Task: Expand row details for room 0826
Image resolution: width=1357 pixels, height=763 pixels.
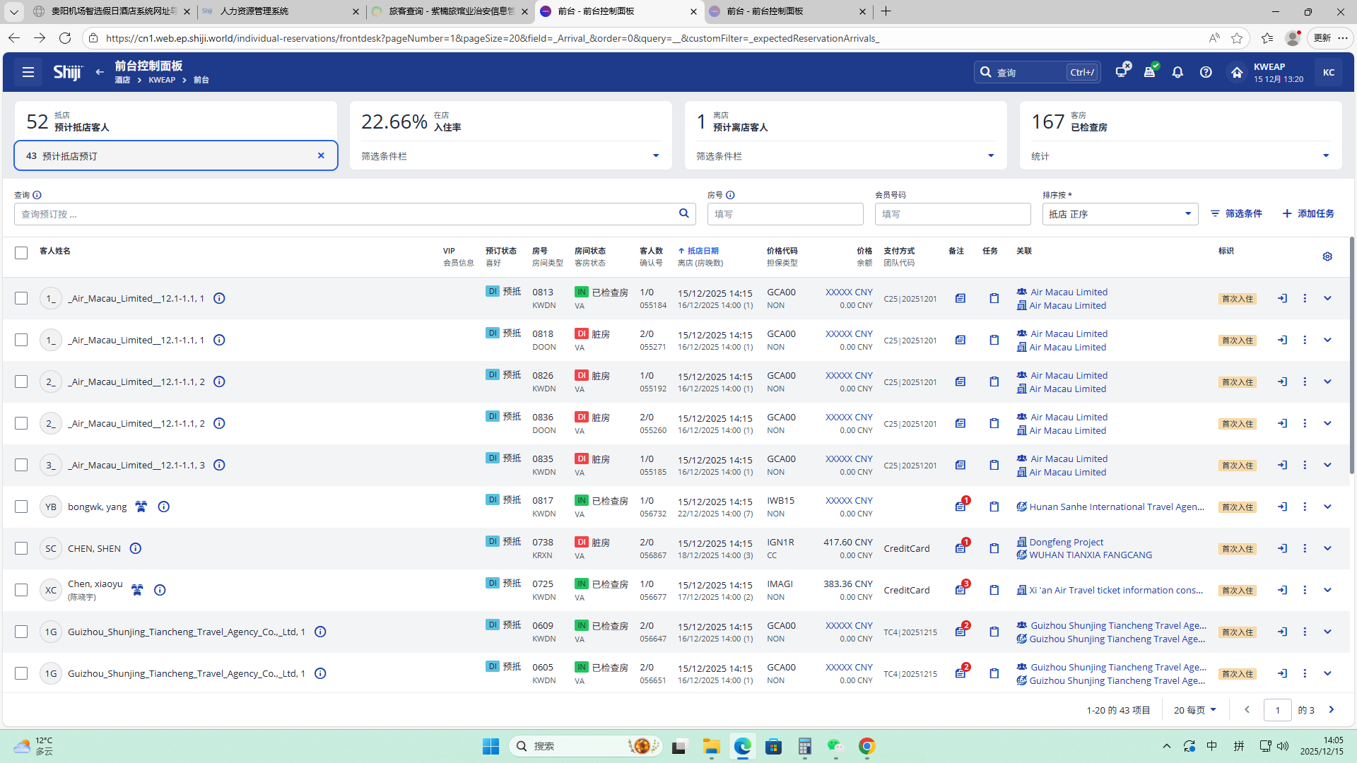Action: point(1327,381)
